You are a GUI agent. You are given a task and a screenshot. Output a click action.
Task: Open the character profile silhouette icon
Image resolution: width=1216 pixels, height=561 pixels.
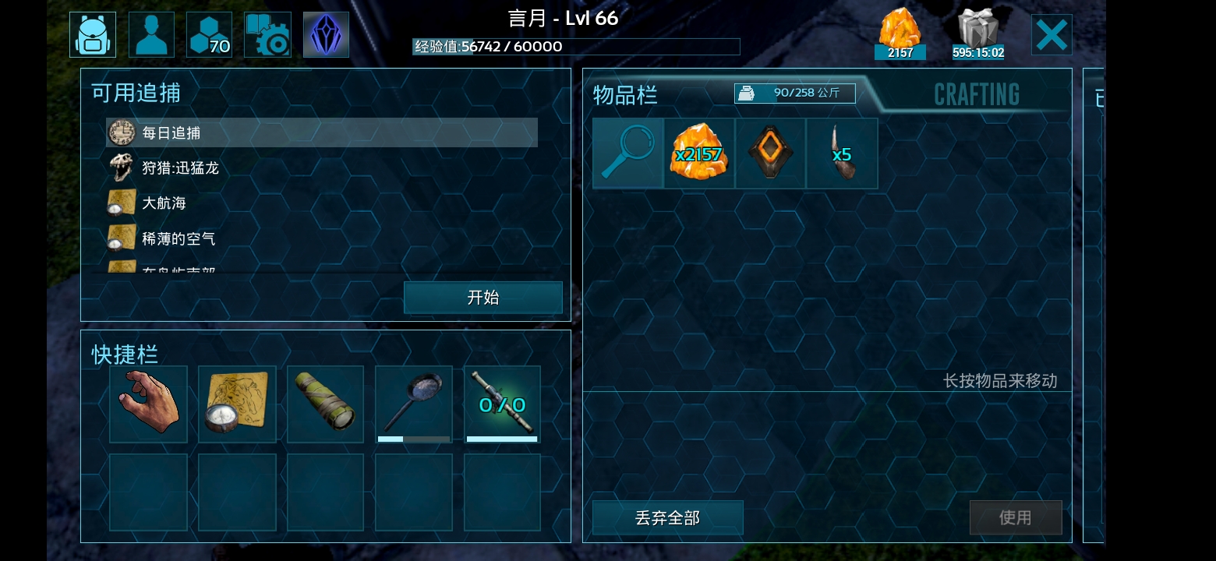click(x=151, y=35)
